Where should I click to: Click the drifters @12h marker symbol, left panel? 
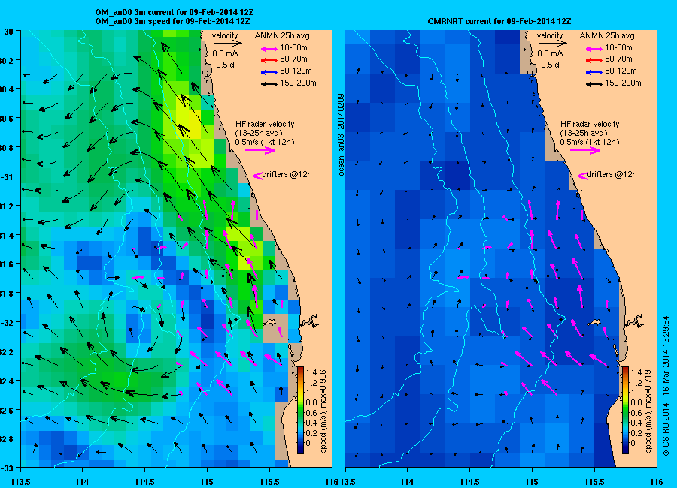coord(258,176)
